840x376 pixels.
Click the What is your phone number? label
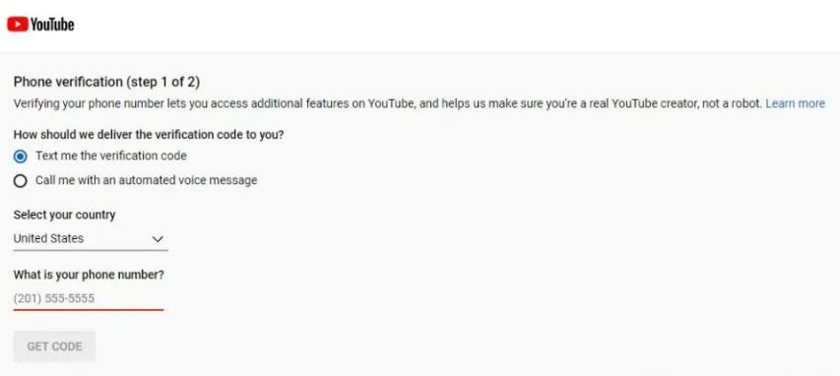[89, 275]
